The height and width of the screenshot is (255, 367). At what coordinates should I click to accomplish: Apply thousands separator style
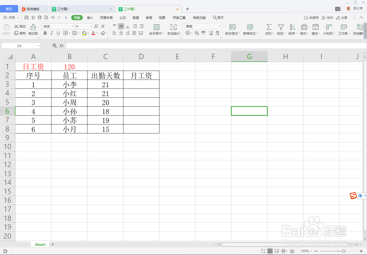(203, 33)
